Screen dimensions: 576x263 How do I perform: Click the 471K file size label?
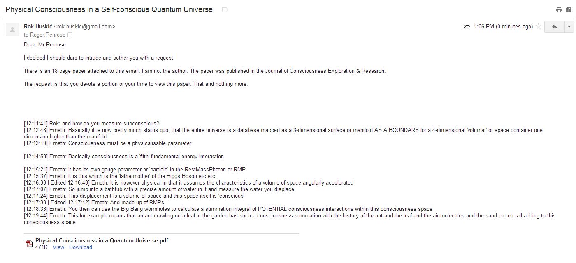click(x=42, y=247)
